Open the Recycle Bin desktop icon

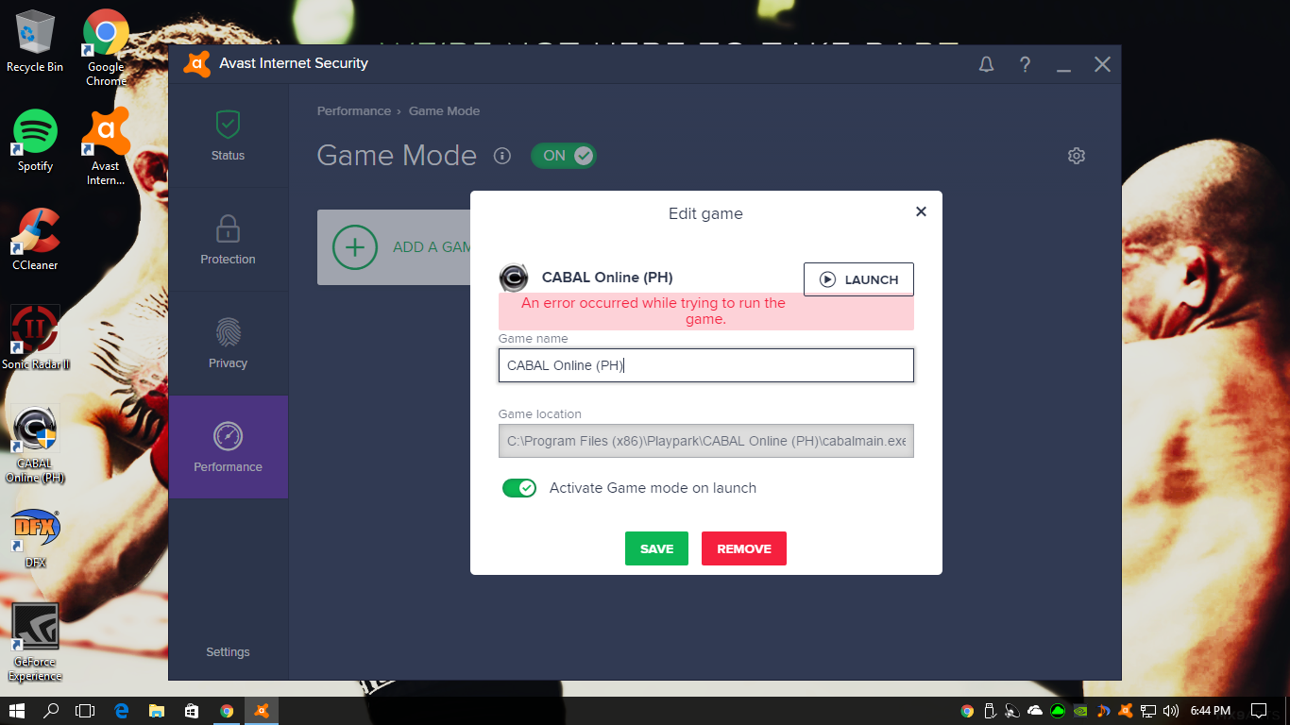click(x=35, y=42)
